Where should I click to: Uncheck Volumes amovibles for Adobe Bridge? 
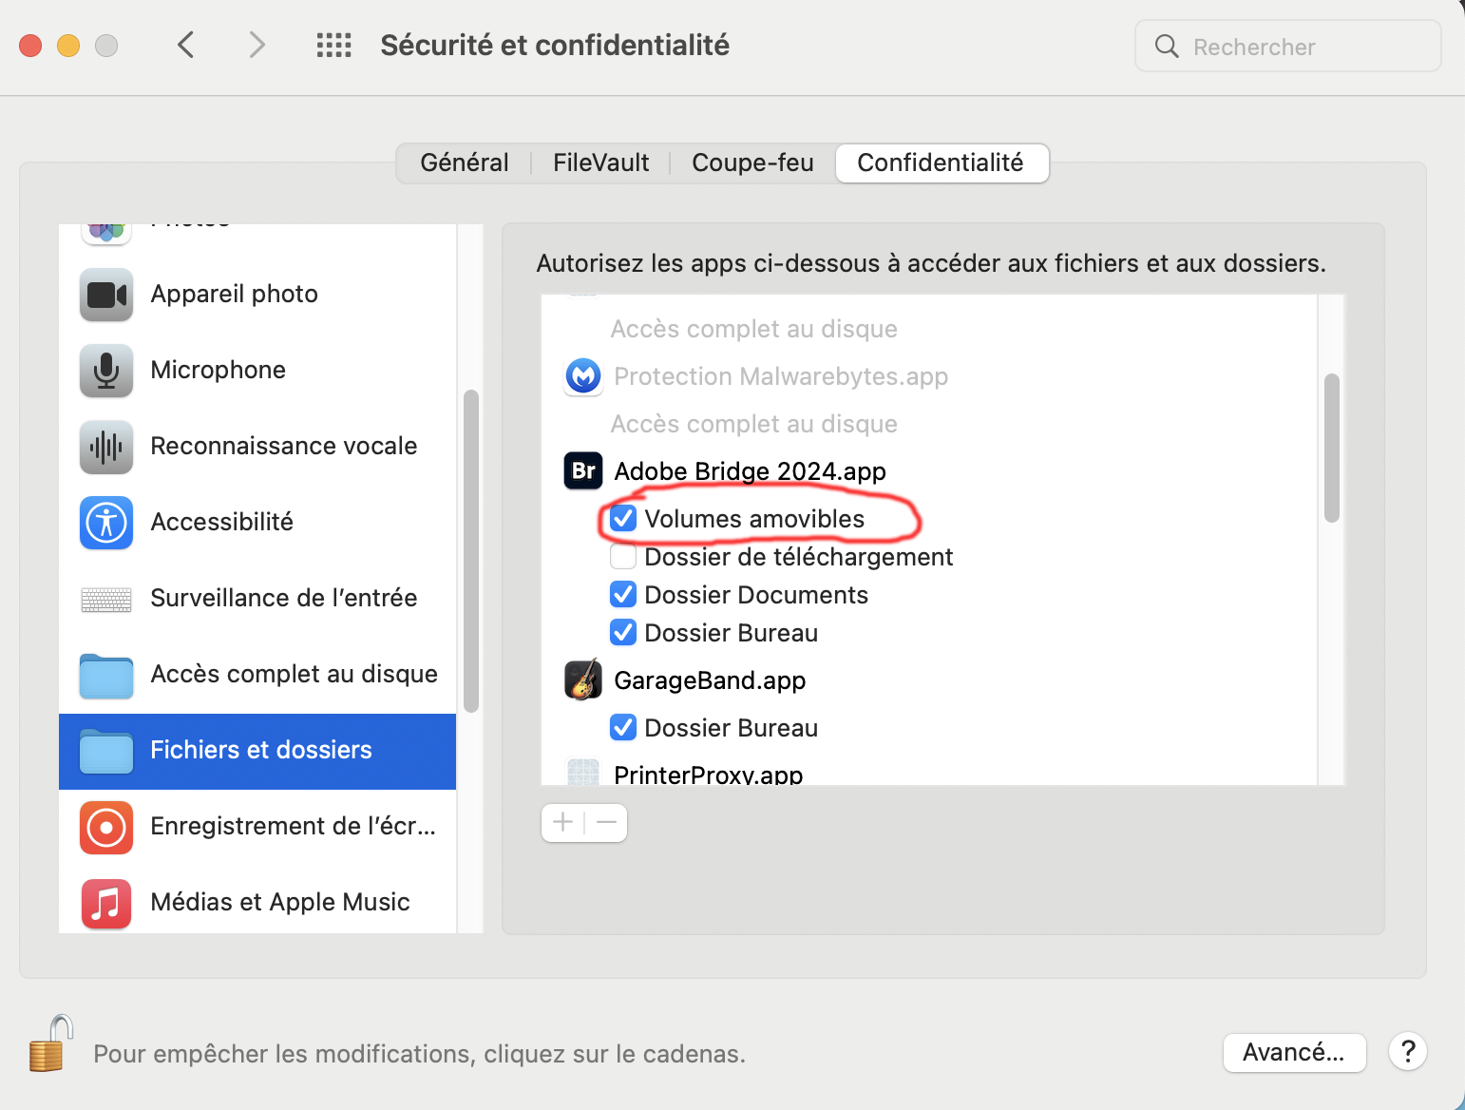623,518
